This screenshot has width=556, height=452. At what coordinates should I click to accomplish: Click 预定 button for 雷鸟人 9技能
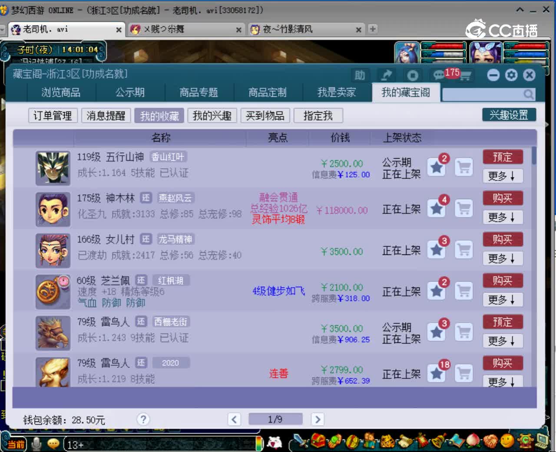tap(503, 322)
